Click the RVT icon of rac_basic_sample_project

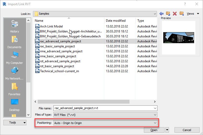37,46
